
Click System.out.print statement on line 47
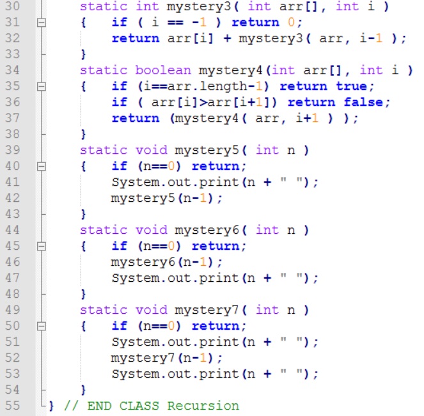[x=215, y=278]
